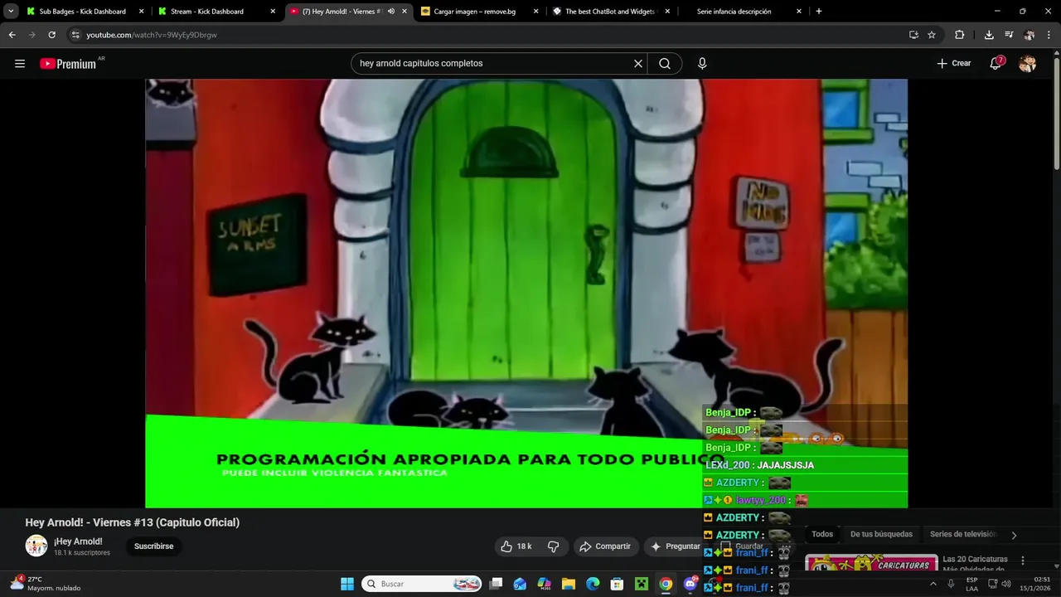Click the Windows taskbar Buscar box

[x=423, y=584]
